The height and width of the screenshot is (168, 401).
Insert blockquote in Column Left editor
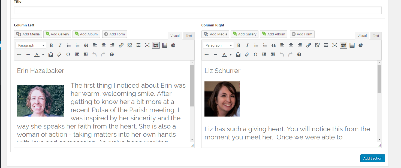point(86,45)
